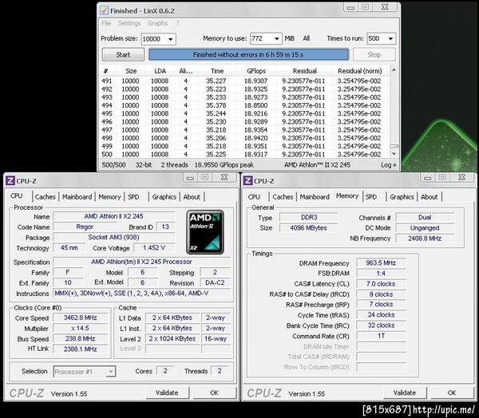
Task: Switch to About tab in left CPU-Z window
Action: pos(192,197)
